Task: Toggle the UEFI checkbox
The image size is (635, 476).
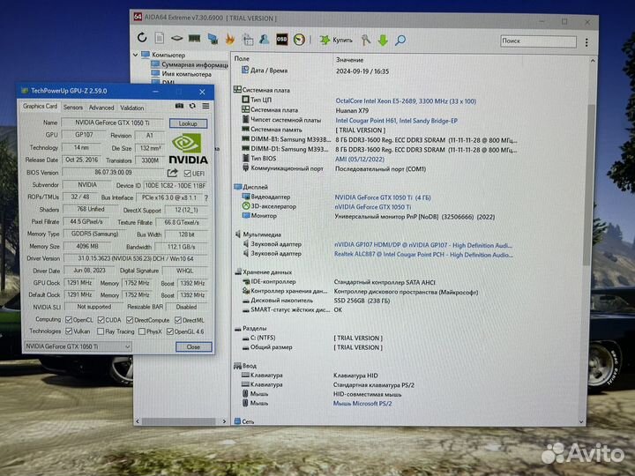Action: [x=188, y=174]
